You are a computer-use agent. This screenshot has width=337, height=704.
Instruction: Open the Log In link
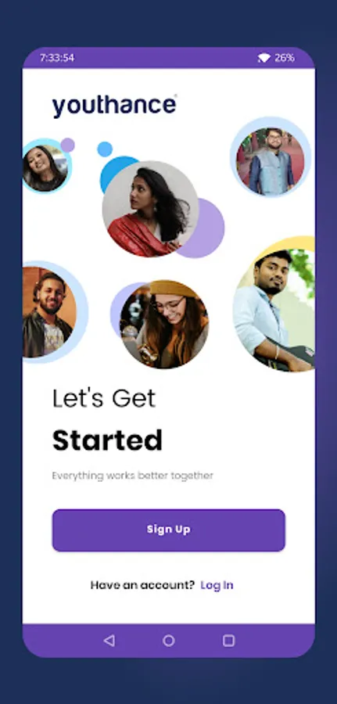coord(217,585)
